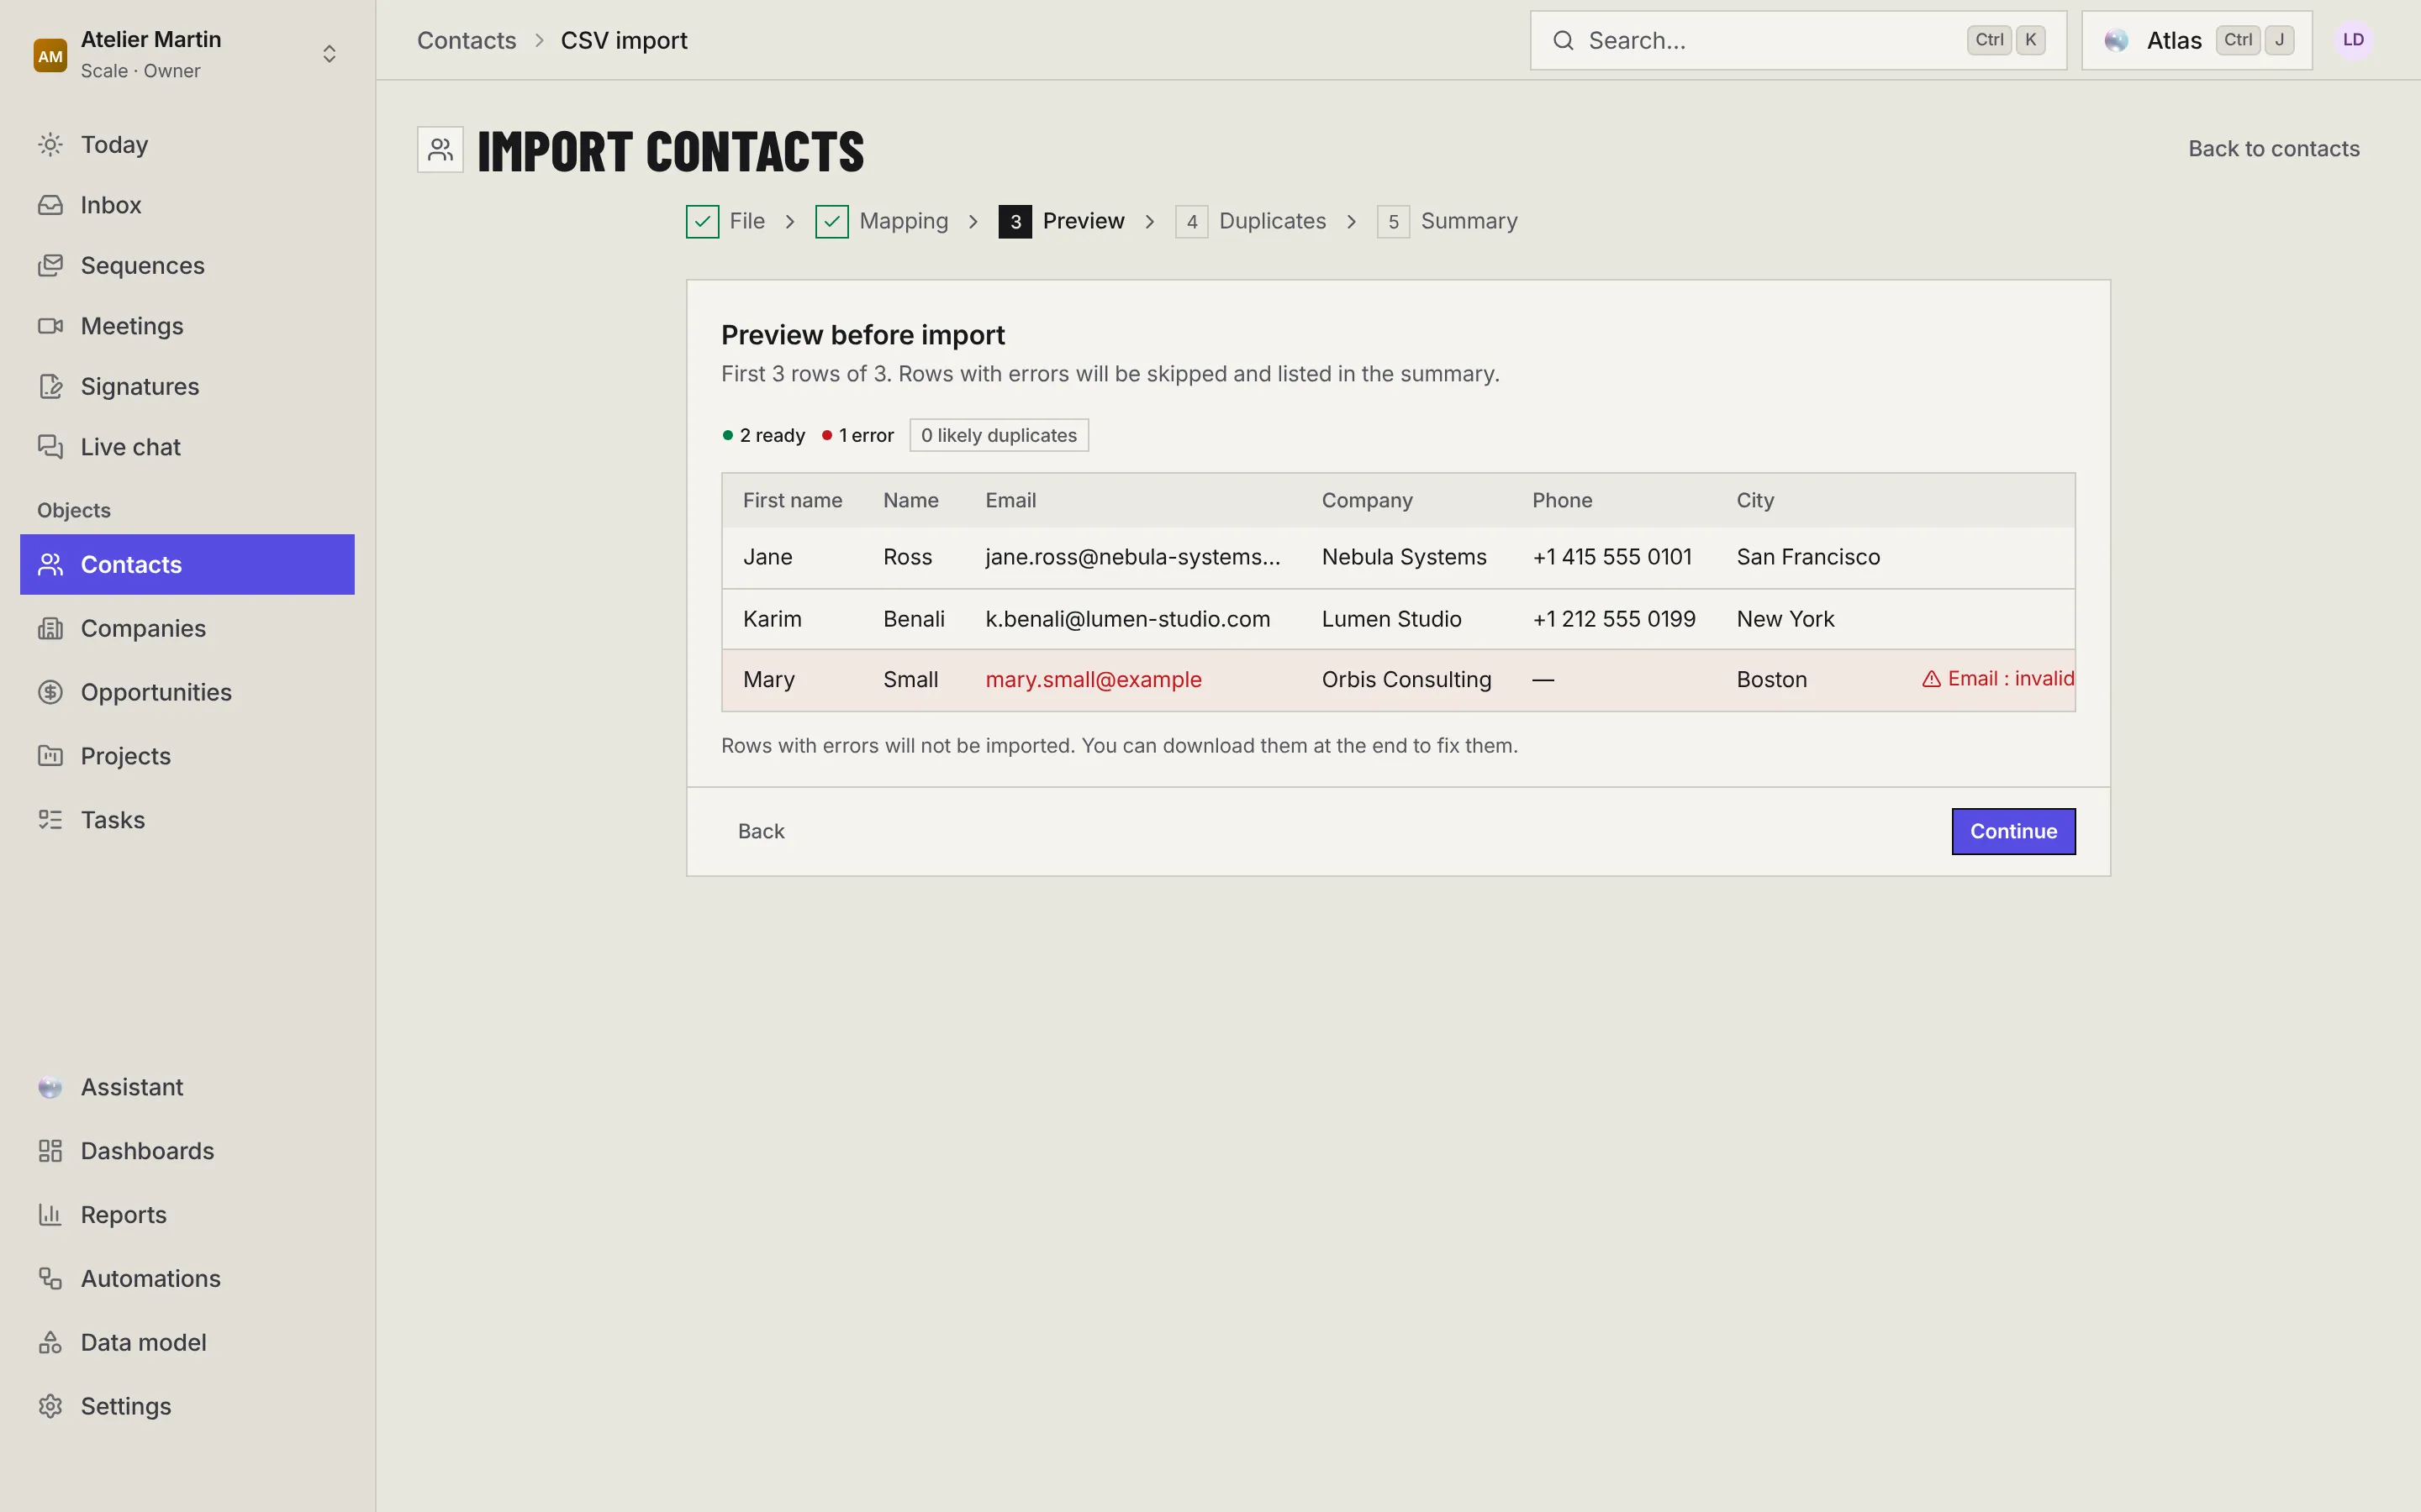Image resolution: width=2421 pixels, height=1512 pixels.
Task: Click the Data model shapes icon
Action: tap(50, 1343)
